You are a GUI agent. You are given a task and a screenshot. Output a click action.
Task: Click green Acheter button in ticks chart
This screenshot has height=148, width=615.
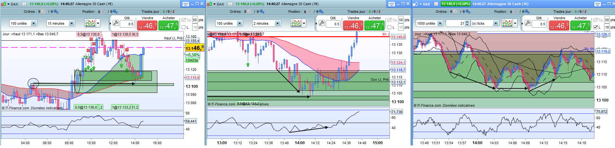tap(580, 25)
